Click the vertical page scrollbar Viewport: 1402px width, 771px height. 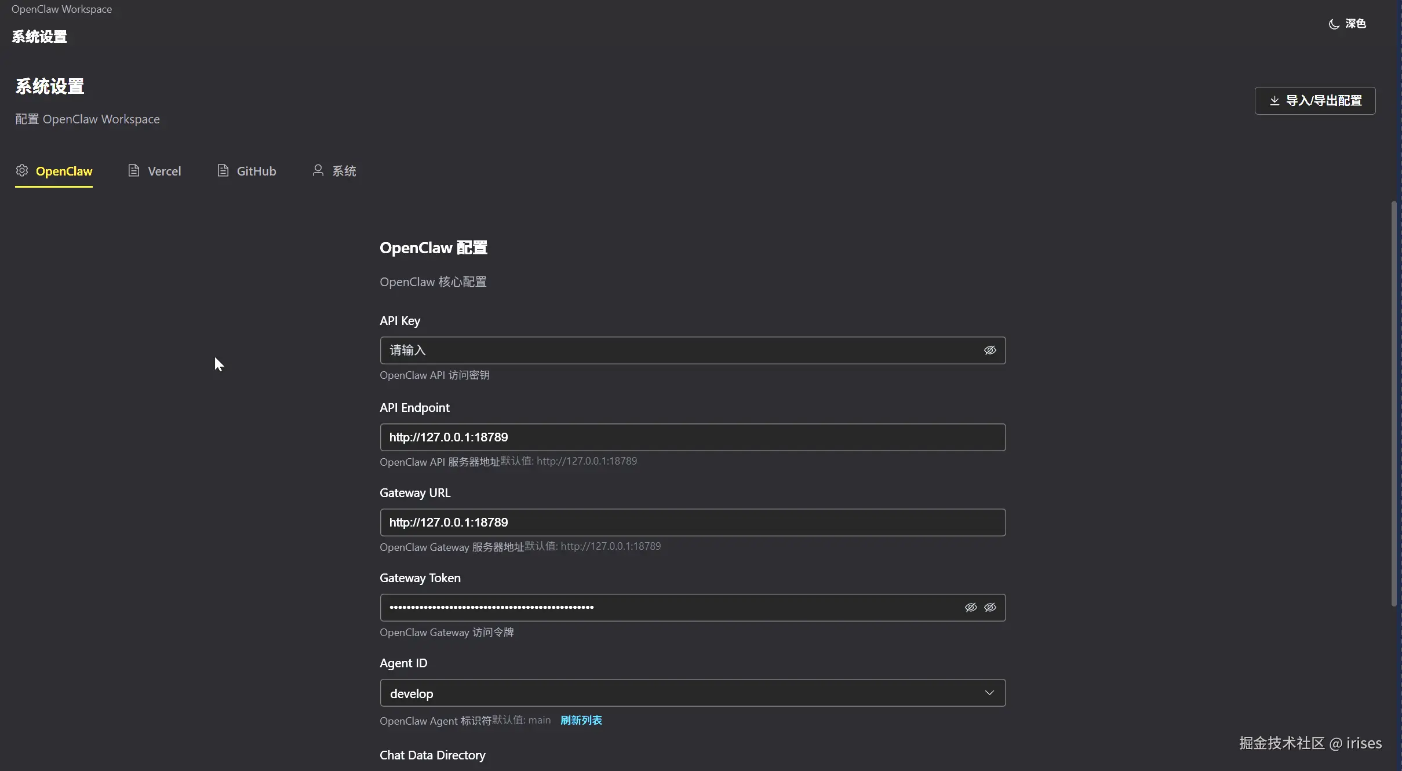coord(1394,403)
